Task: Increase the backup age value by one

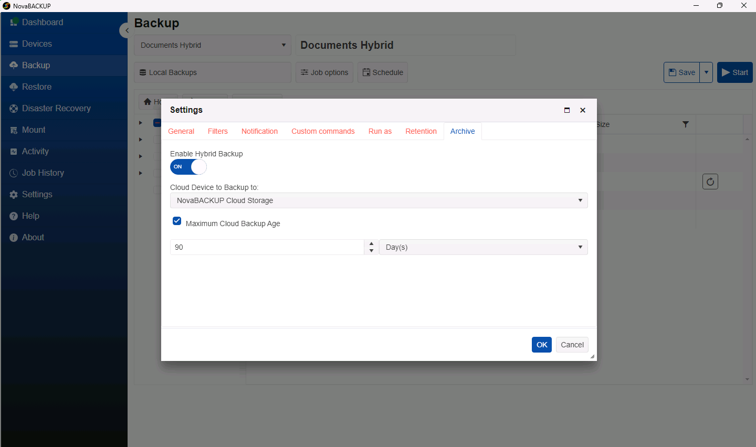Action: pyautogui.click(x=372, y=243)
